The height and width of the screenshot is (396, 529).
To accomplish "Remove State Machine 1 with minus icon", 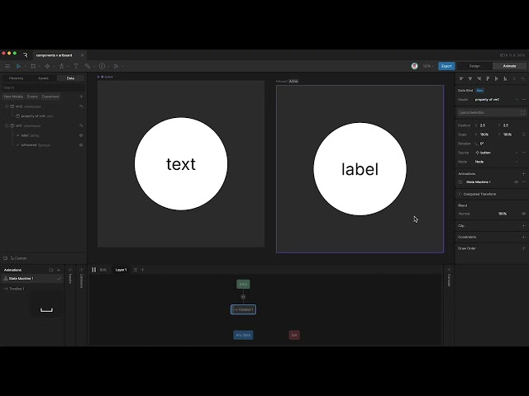I will pos(523,181).
